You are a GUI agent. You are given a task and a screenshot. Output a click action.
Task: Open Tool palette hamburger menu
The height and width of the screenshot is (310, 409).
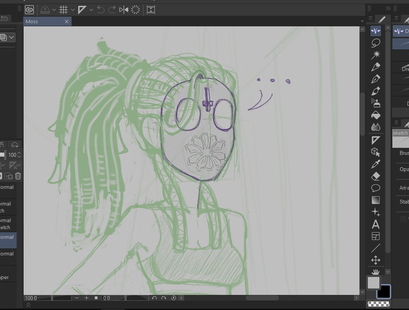(370, 18)
